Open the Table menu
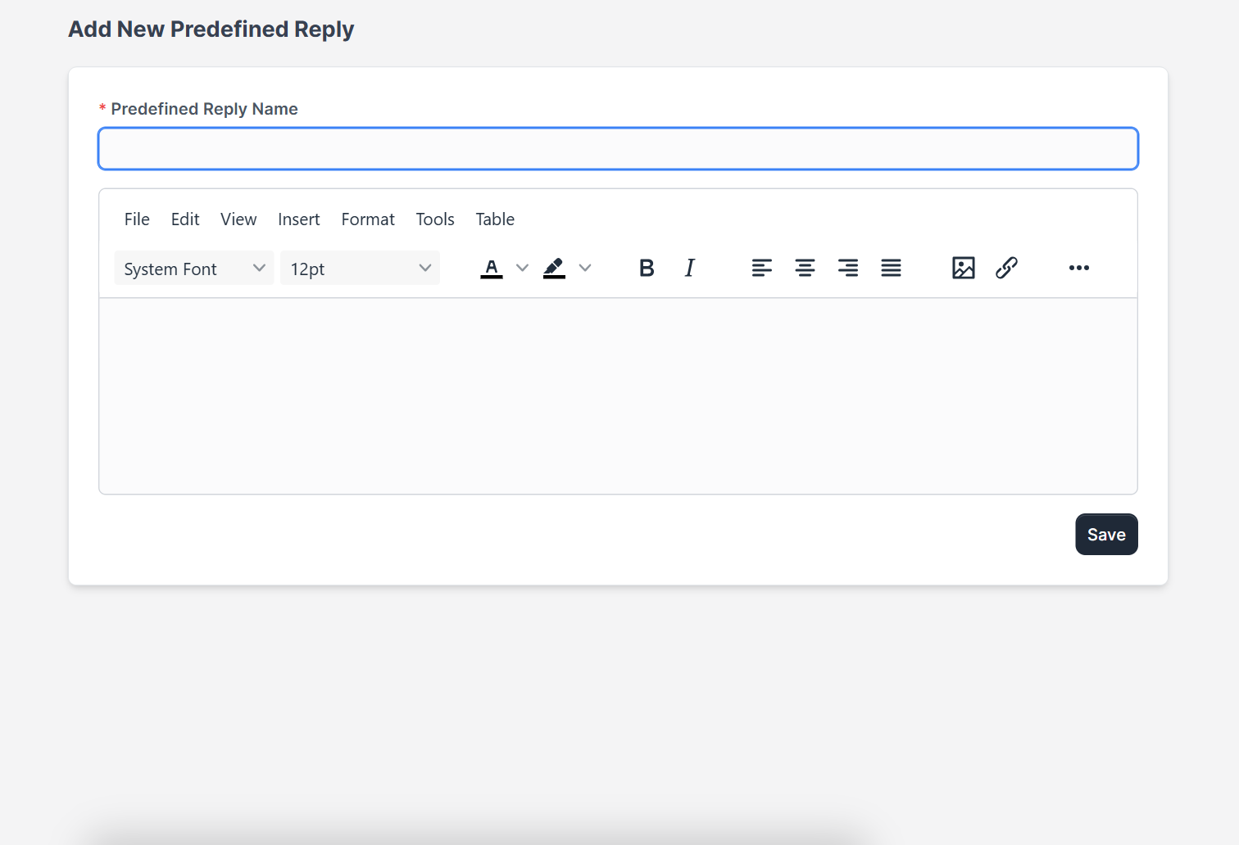The height and width of the screenshot is (845, 1239). (495, 219)
